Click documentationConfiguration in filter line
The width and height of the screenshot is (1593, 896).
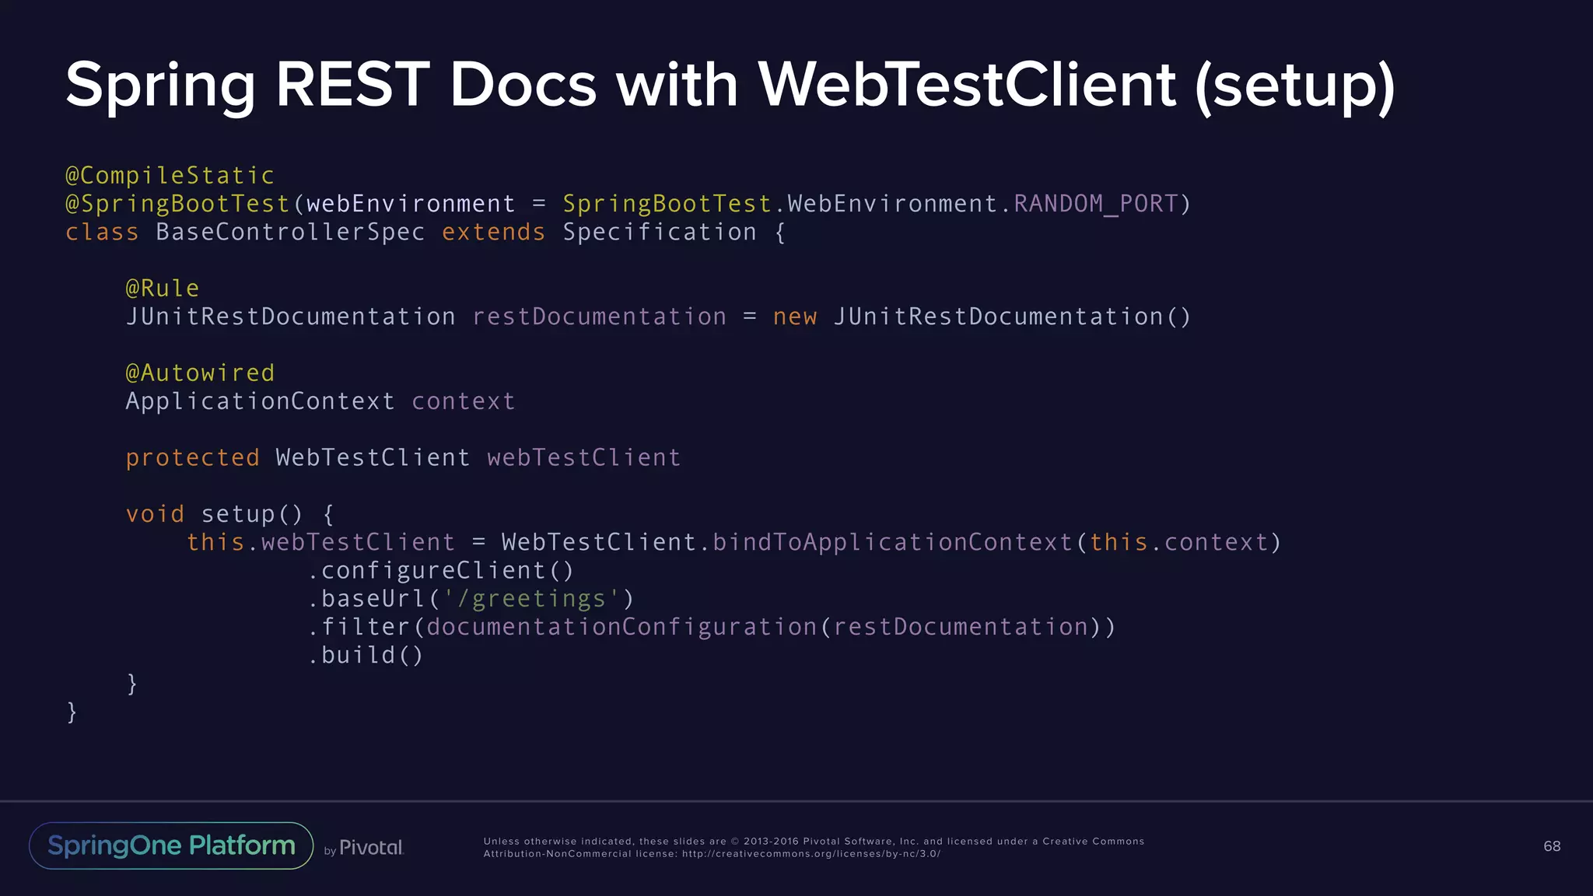[621, 627]
